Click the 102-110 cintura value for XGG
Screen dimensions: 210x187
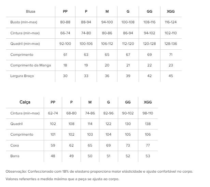click(x=171, y=33)
